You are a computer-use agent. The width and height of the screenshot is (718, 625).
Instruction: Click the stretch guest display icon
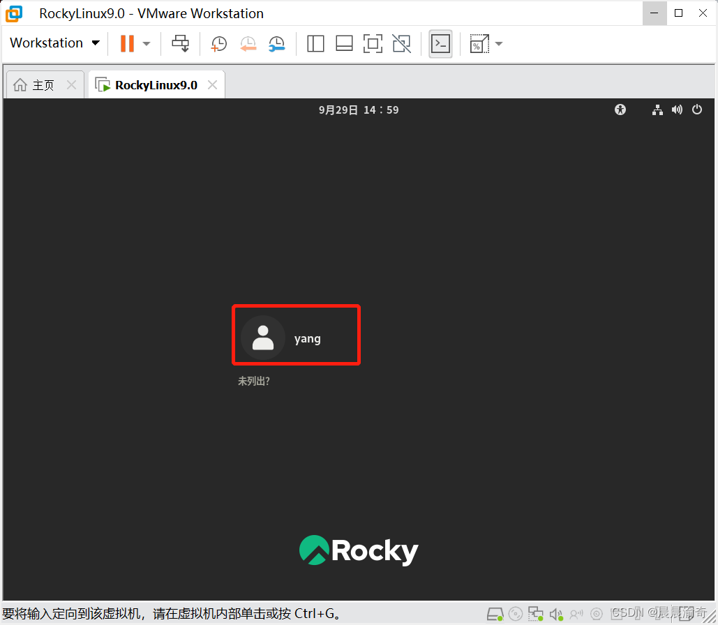pyautogui.click(x=479, y=44)
